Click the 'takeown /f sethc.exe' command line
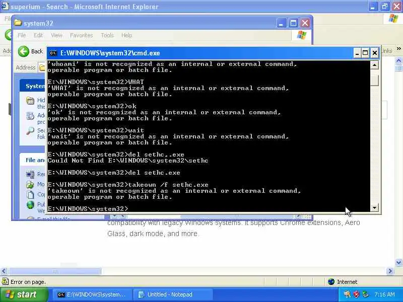403x302 pixels. [x=128, y=185]
